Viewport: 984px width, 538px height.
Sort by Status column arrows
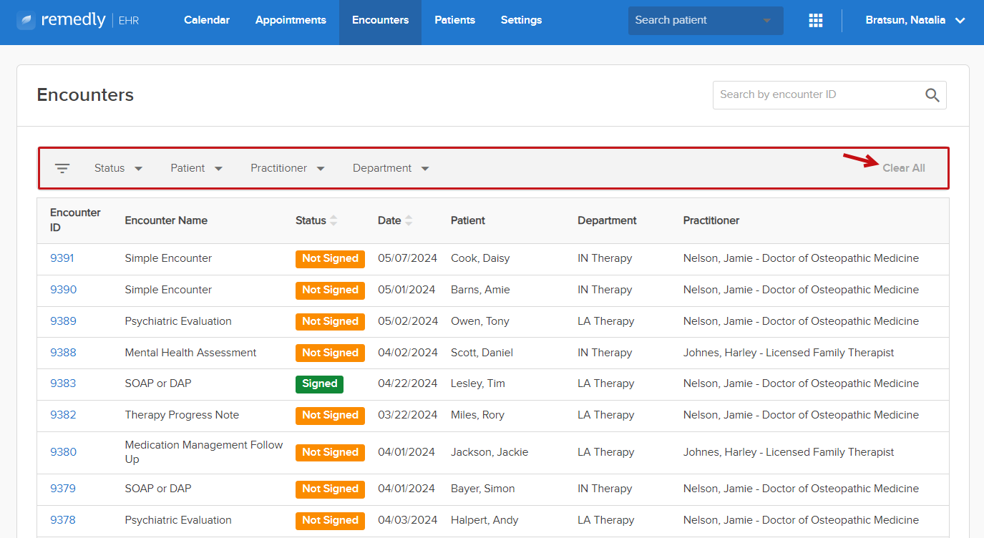(x=333, y=220)
